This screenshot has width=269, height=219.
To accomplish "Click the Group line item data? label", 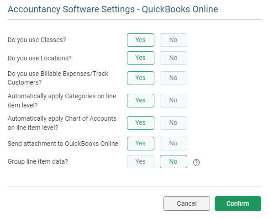I will pyautogui.click(x=38, y=162).
